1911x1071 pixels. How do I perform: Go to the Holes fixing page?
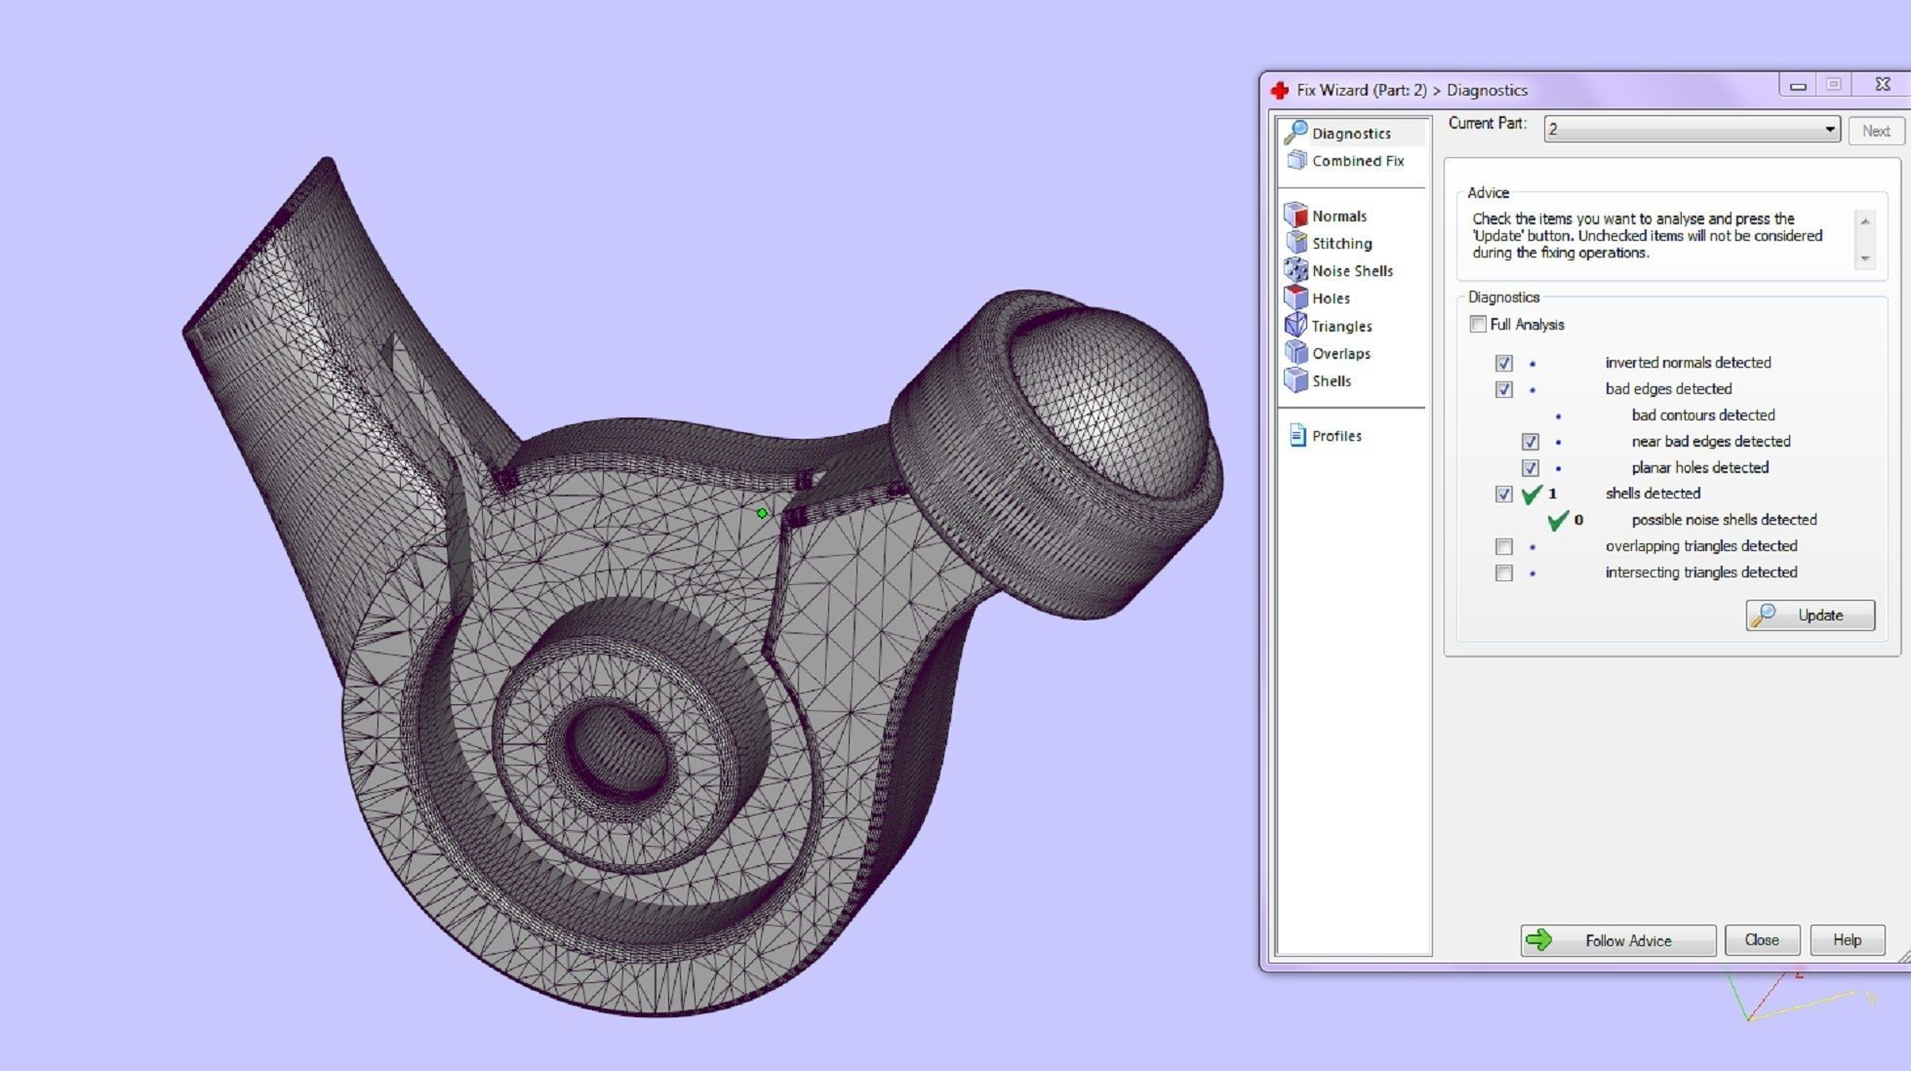pyautogui.click(x=1330, y=298)
